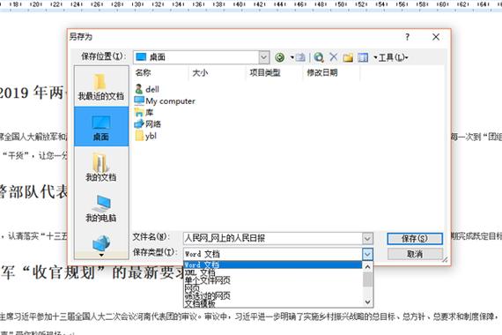
Task: Click the Delete X toolbar icon
Action: point(333,57)
